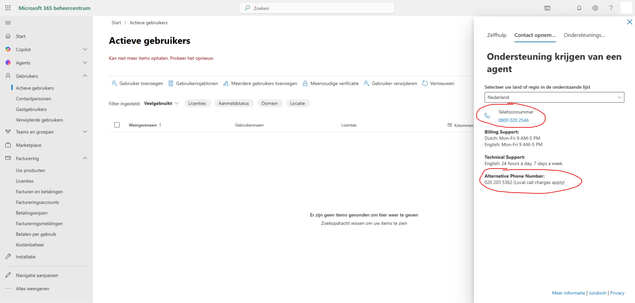
Task: Click the Gebruikerssjablonen template icon
Action: [171, 83]
